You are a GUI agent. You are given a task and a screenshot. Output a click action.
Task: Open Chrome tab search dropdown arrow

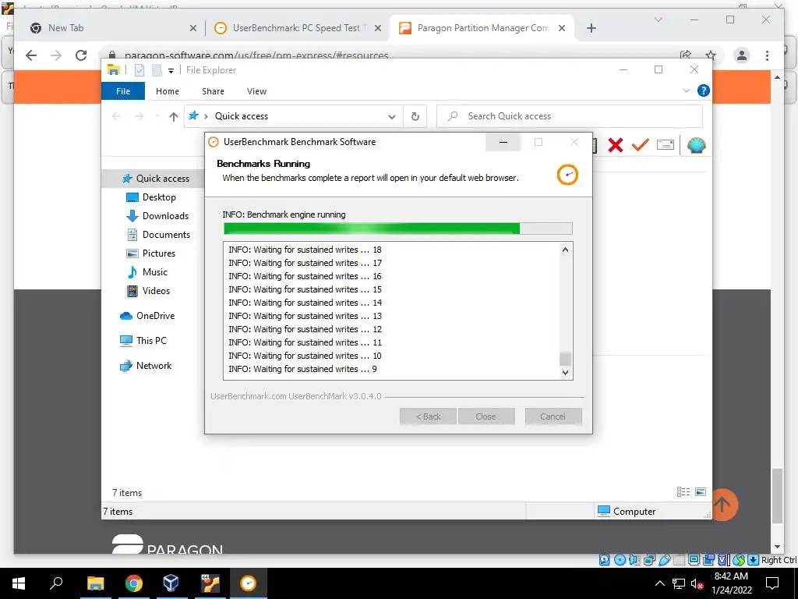coord(658,19)
